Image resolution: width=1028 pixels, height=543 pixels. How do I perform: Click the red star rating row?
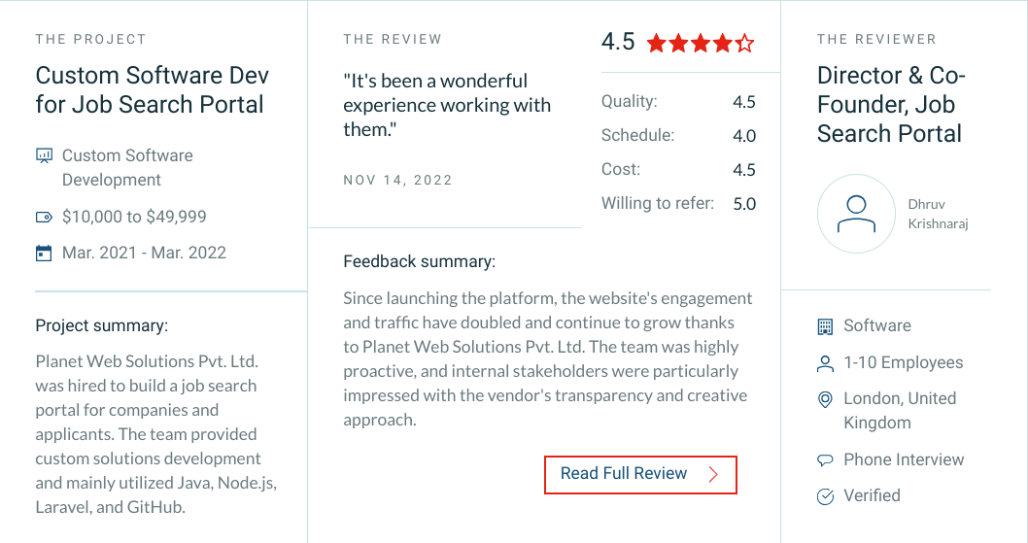pyautogui.click(x=701, y=44)
